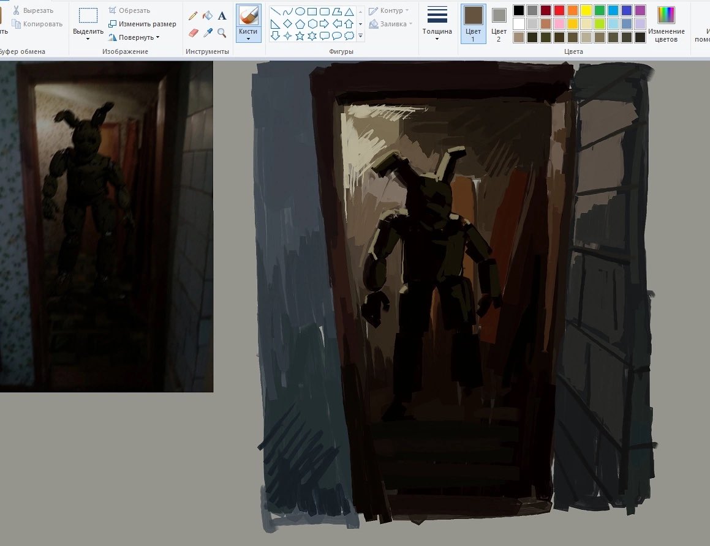Image resolution: width=710 pixels, height=546 pixels.
Task: Choose the Oval callout shape
Action: [336, 36]
